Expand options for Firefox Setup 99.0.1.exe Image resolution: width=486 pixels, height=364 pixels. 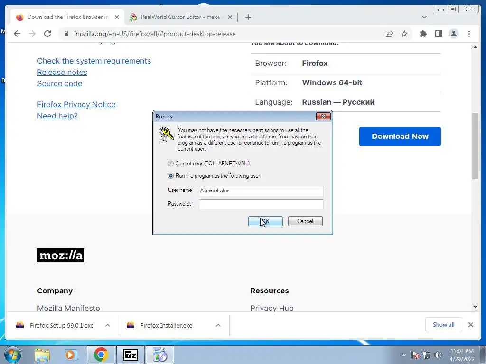point(108,325)
